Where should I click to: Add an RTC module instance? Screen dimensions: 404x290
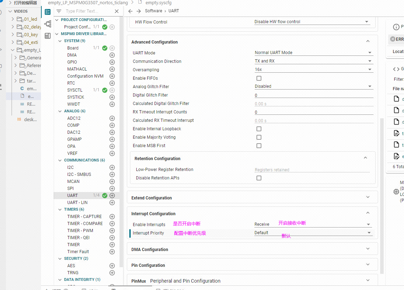(112, 83)
